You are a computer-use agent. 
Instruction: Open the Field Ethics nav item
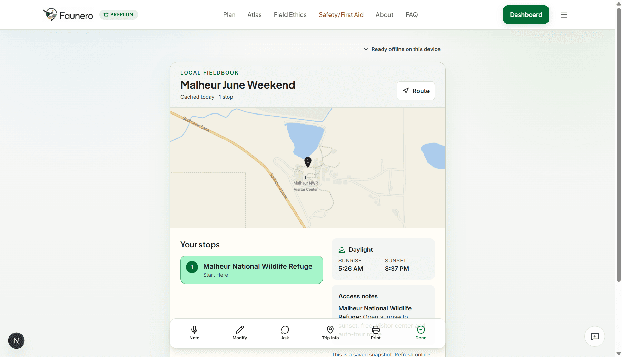(290, 14)
